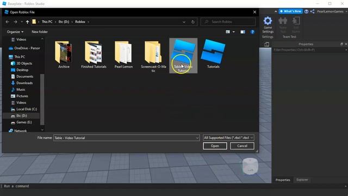The height and width of the screenshot is (196, 348).
Task: Click the sidebar scroll down arrow
Action: coord(42,130)
